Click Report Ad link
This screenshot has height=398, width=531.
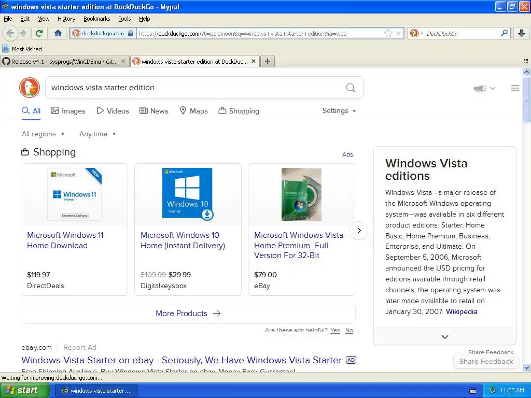pyautogui.click(x=80, y=348)
